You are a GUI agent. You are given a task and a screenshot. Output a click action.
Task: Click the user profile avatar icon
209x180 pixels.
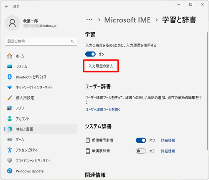(x=12, y=23)
